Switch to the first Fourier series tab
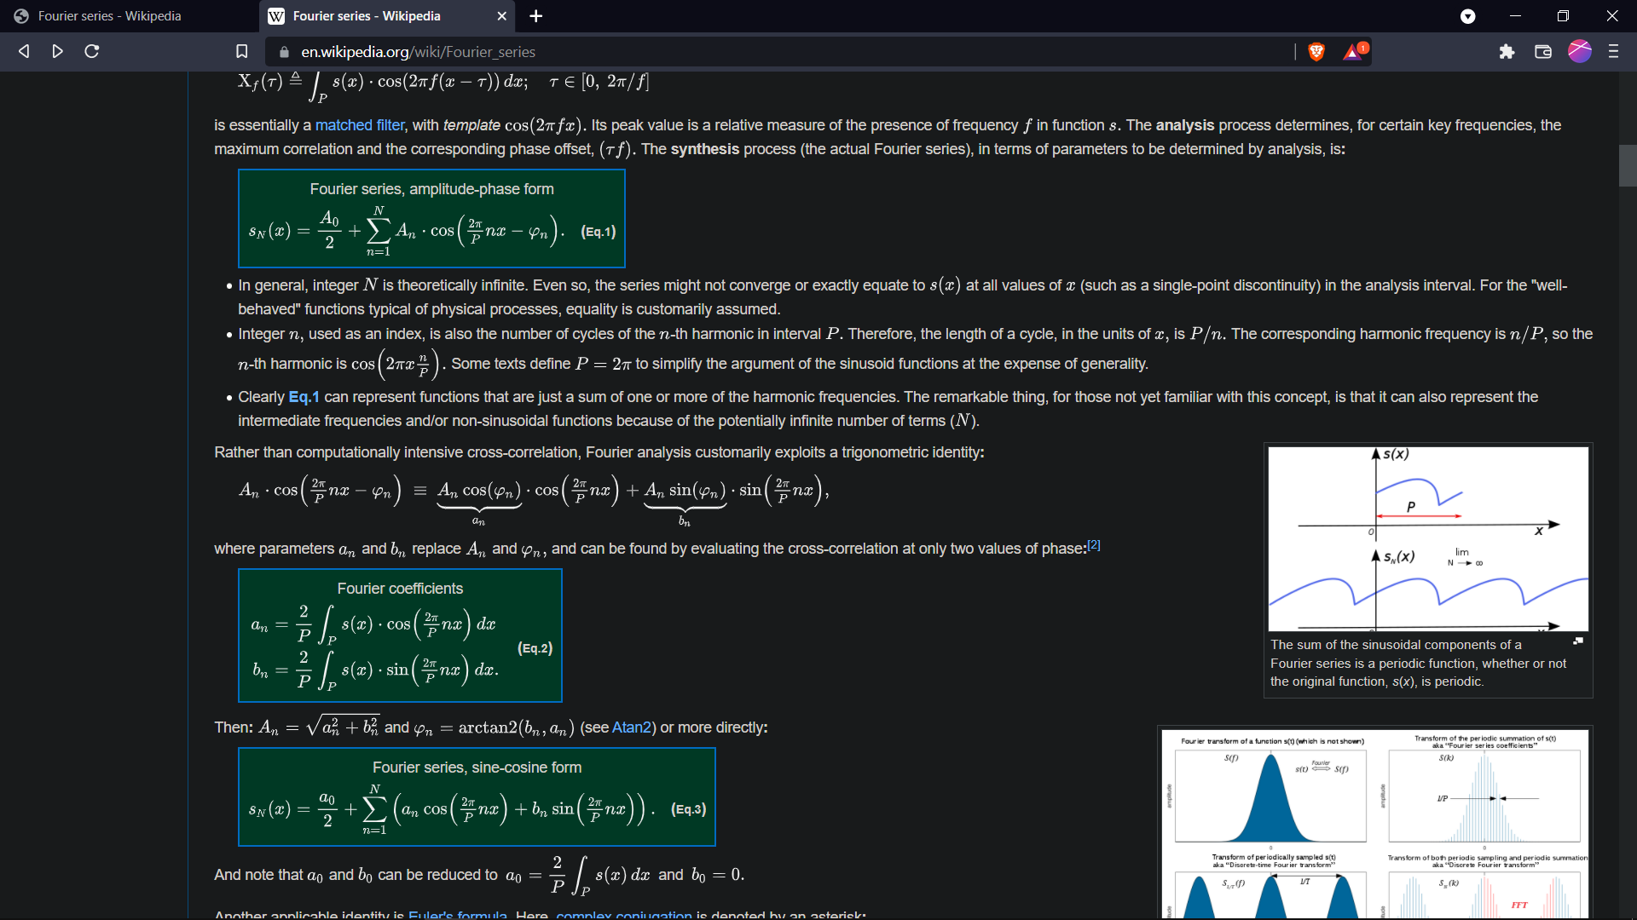The width and height of the screenshot is (1637, 920). coord(111,15)
